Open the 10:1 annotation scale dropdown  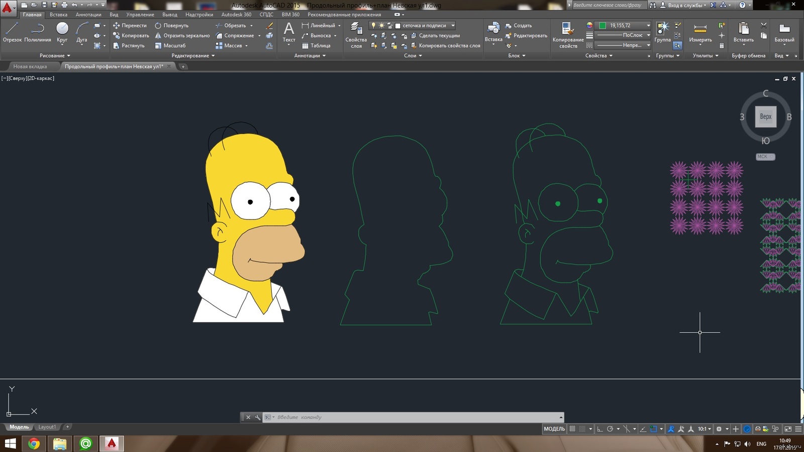705,429
